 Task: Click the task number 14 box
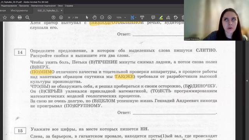[x=20, y=52]
